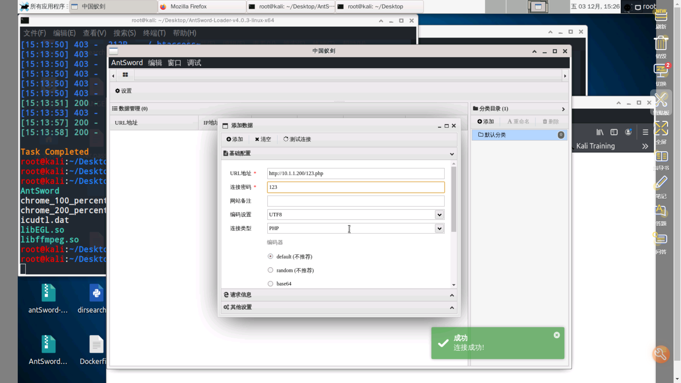681x383 pixels.
Task: Open the 连接类型 PHP dropdown
Action: (x=439, y=228)
